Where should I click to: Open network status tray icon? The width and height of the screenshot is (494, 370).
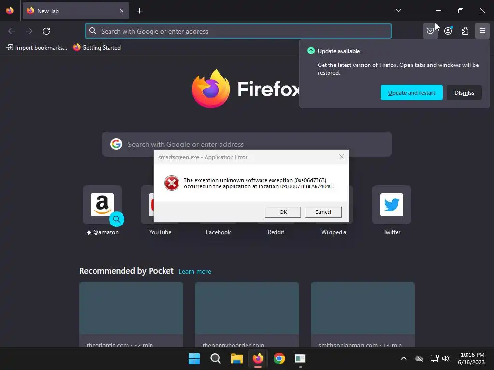point(435,358)
